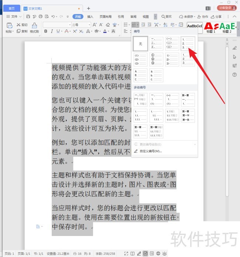Toggle writing mode pen in status bar
This screenshot has width=240, height=257.
(x=139, y=254)
